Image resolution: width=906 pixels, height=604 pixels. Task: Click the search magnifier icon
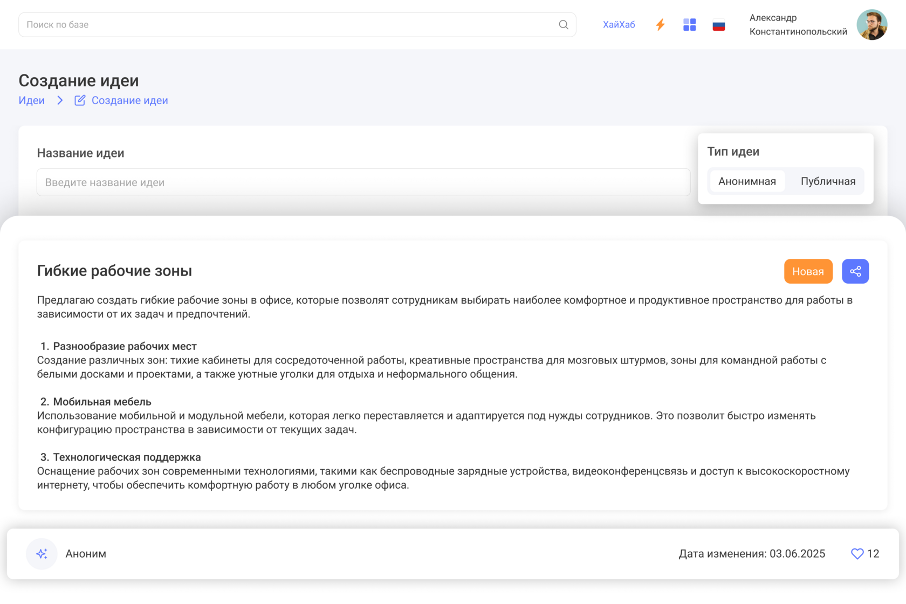coord(564,25)
